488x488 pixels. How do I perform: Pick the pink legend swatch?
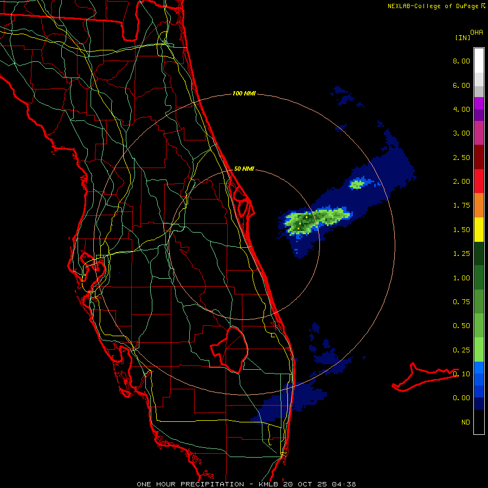(x=479, y=133)
